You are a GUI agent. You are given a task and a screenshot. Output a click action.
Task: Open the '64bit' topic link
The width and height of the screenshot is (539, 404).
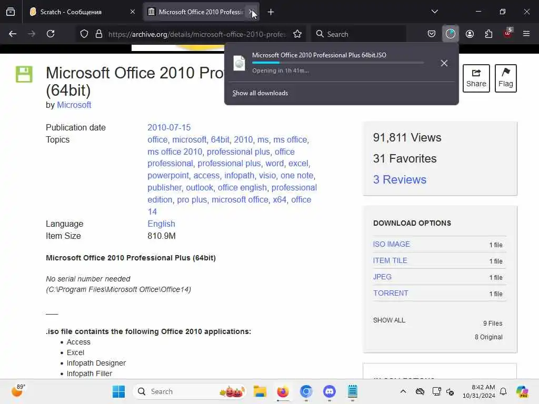[x=220, y=140]
